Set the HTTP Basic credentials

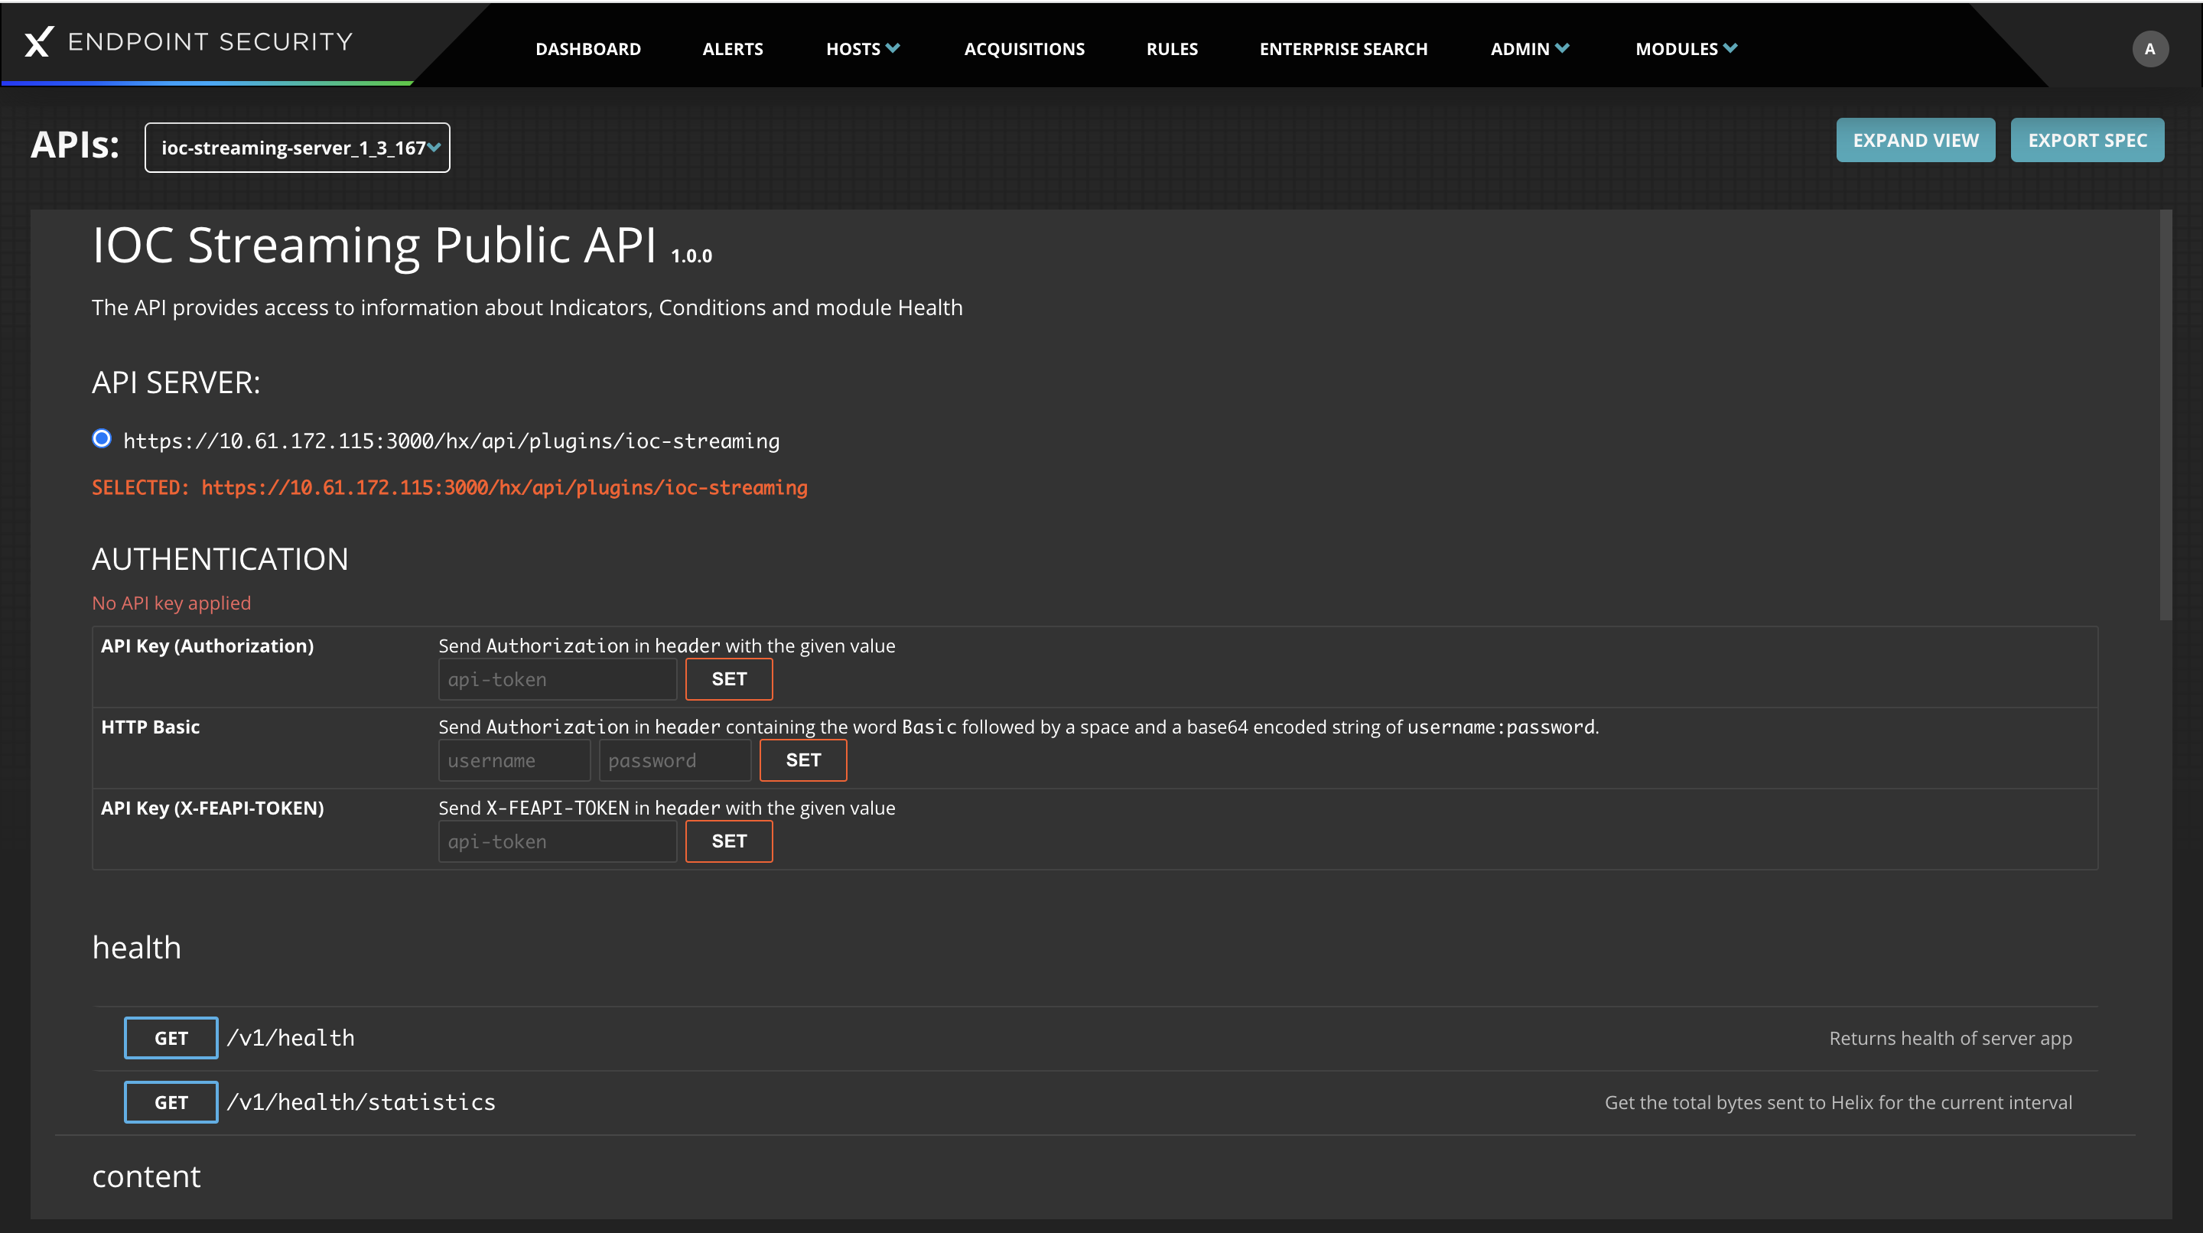coord(803,760)
